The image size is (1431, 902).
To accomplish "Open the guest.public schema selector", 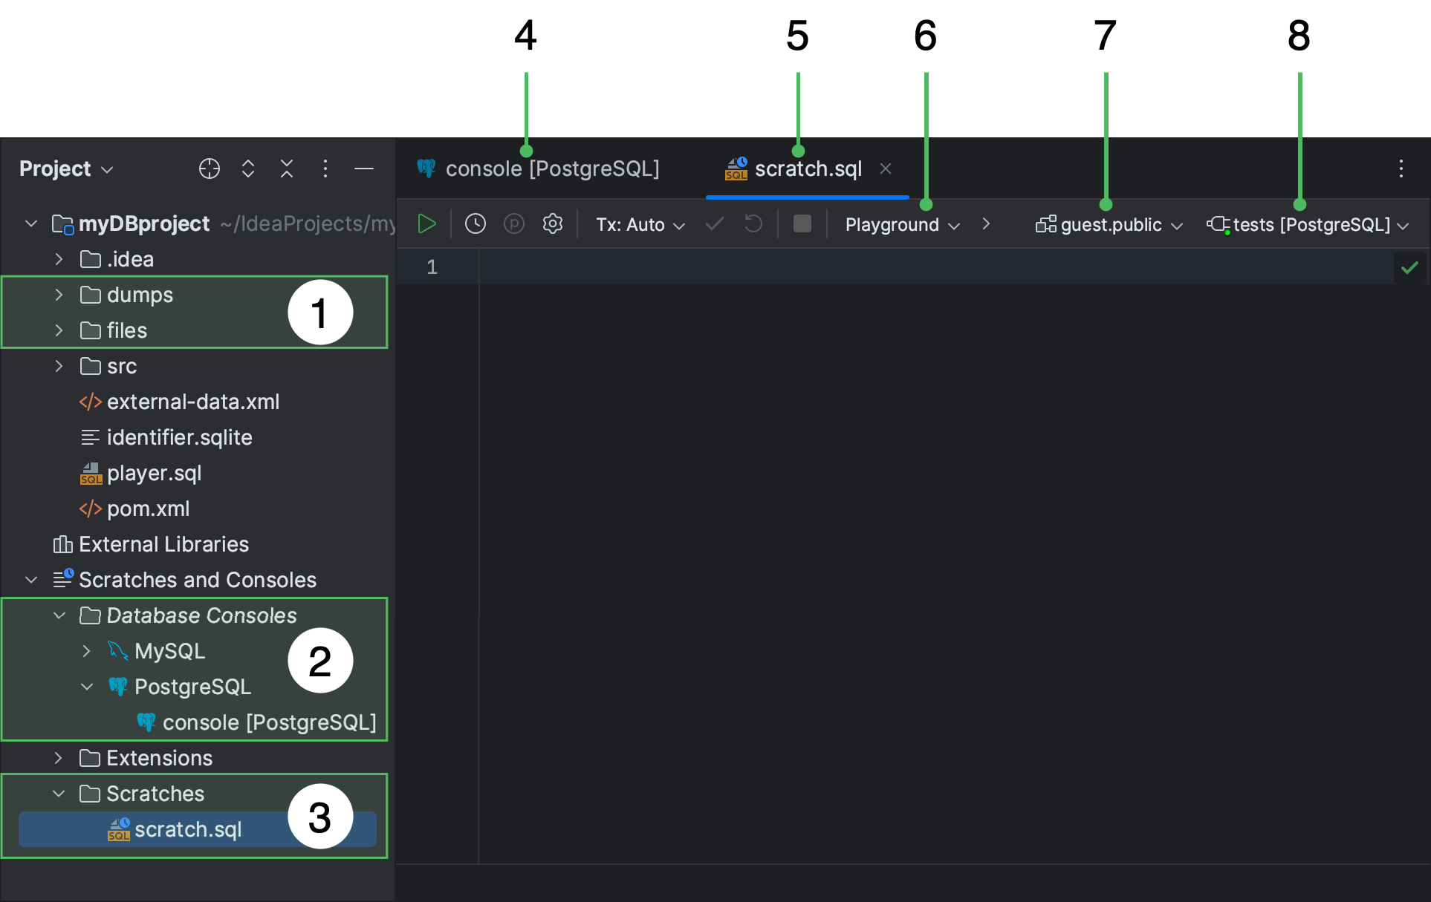I will click(x=1108, y=223).
